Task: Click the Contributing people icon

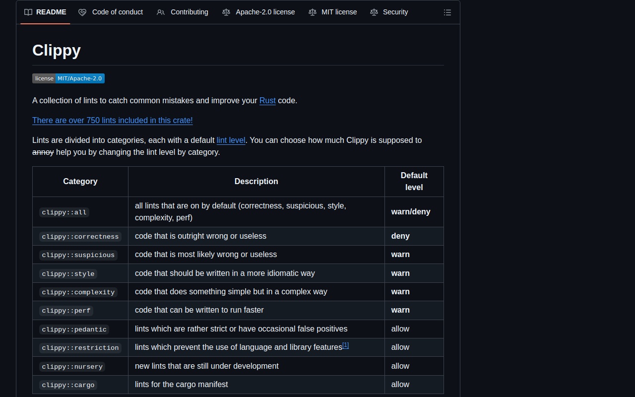Action: click(161, 12)
